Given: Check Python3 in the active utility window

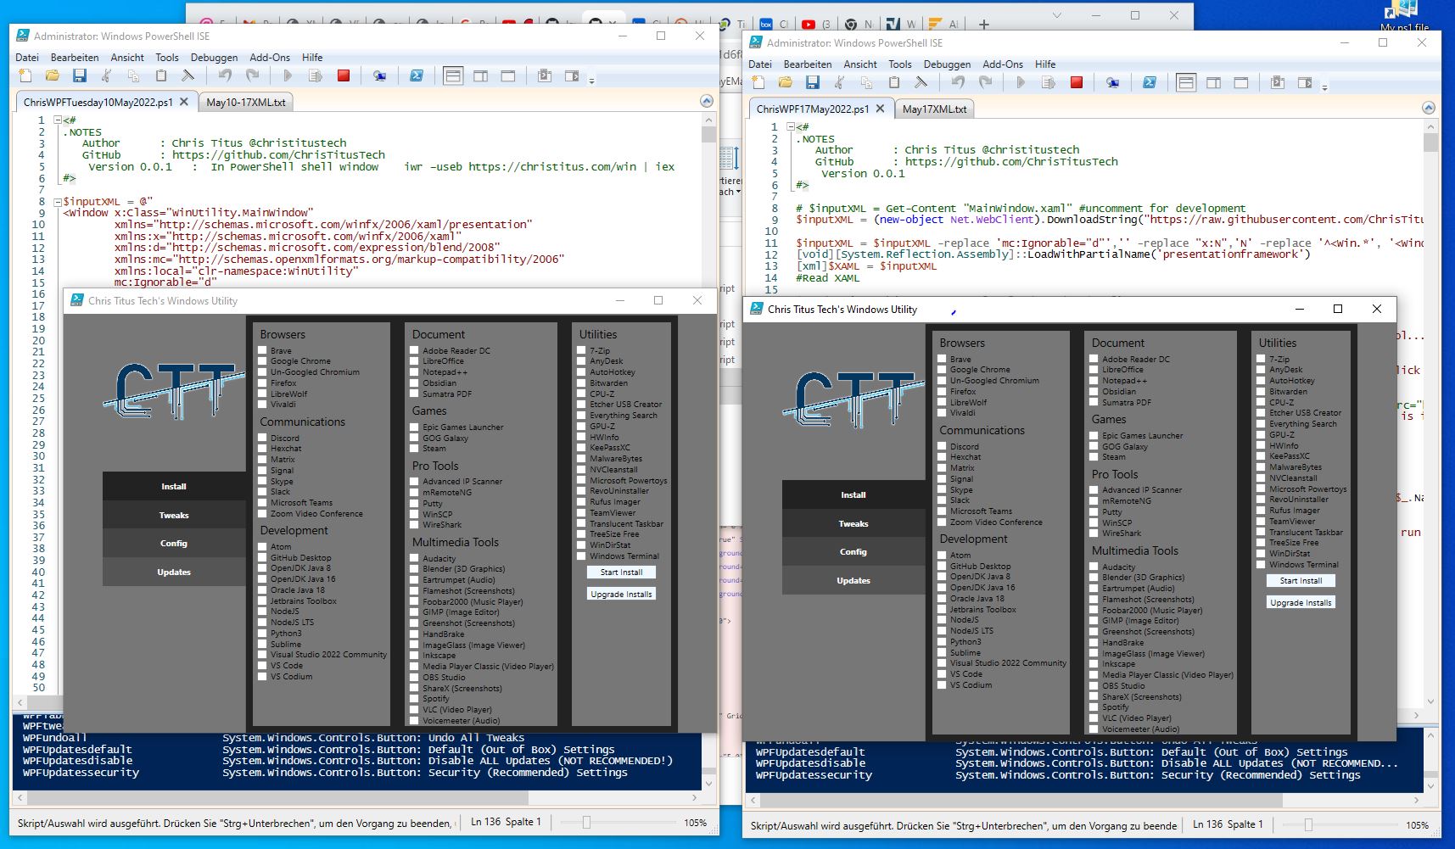Looking at the screenshot, I should [x=943, y=642].
